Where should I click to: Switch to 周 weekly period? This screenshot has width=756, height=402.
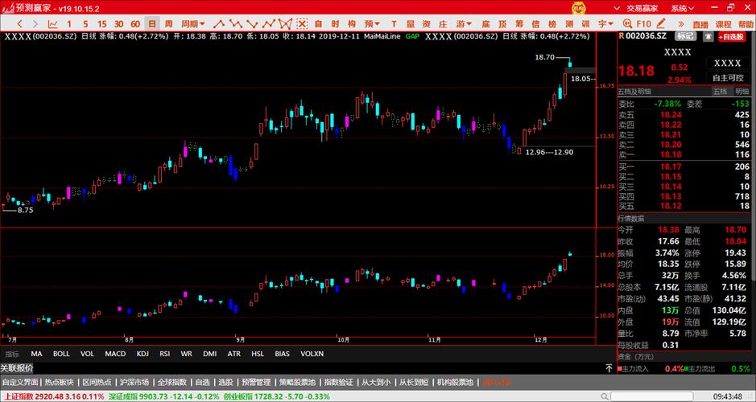pos(167,24)
